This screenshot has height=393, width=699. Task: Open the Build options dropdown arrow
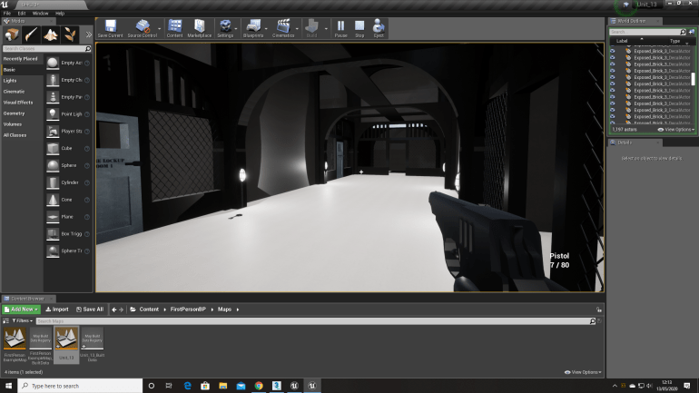click(326, 29)
